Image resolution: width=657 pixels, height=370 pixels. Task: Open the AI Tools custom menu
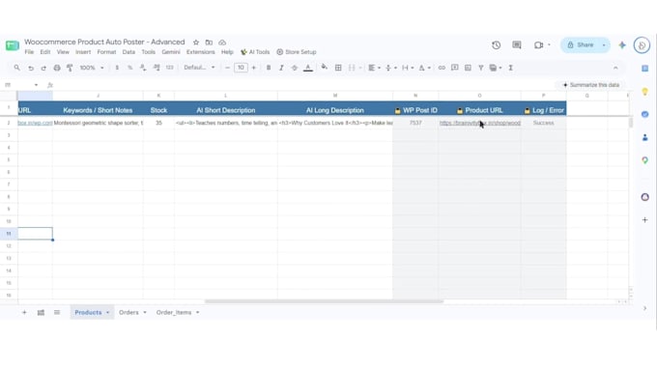[255, 52]
